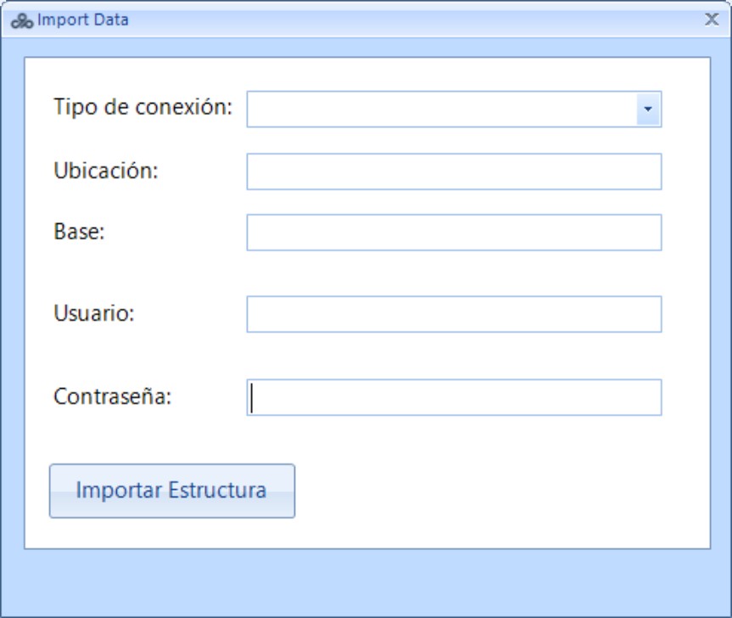The height and width of the screenshot is (618, 732).
Task: Click the Import Data window app icon
Action: click(22, 21)
